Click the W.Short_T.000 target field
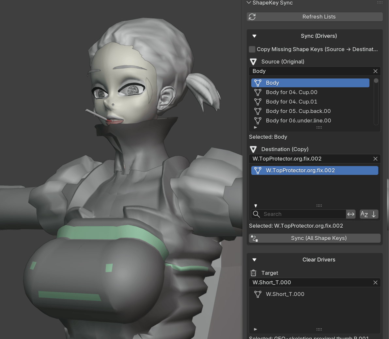Image resolution: width=389 pixels, height=339 pixels. coord(310,283)
